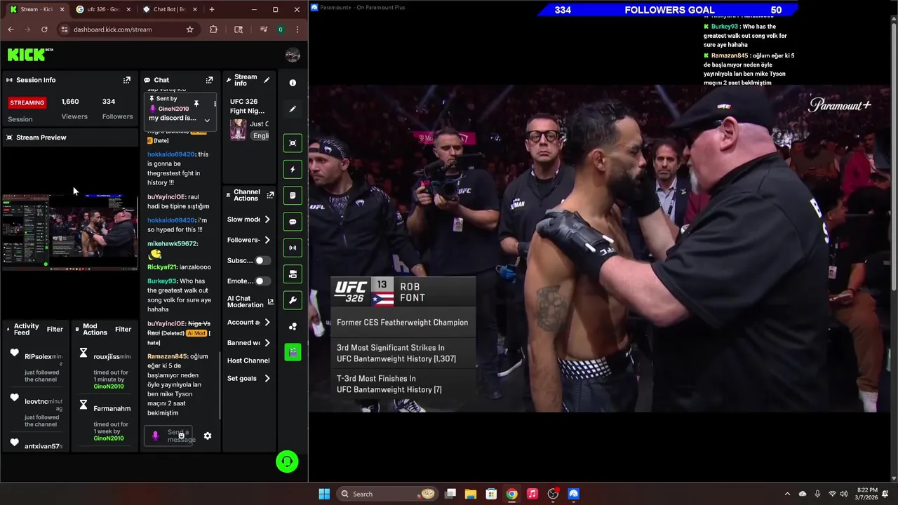Open the green headset support button
The height and width of the screenshot is (505, 898).
287,462
